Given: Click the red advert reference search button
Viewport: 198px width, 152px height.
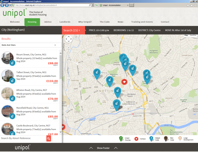Looking at the screenshot, I should tap(49, 138).
